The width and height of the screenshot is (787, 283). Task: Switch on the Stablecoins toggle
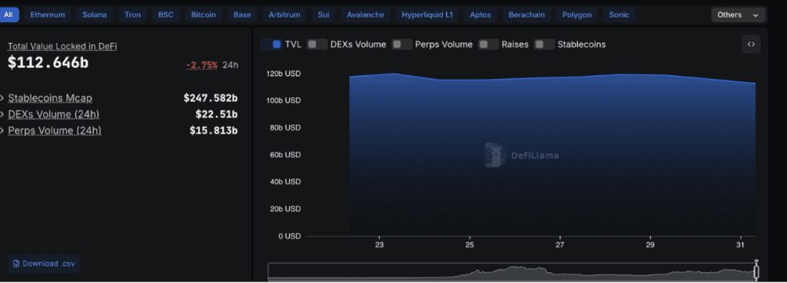[x=545, y=44]
